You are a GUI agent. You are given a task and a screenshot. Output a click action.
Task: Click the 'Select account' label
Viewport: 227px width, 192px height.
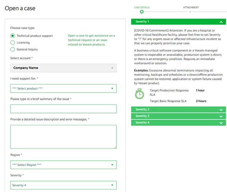[x=20, y=58]
